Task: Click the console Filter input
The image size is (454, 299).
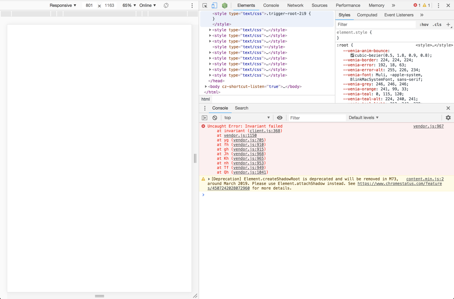Action: (317, 118)
